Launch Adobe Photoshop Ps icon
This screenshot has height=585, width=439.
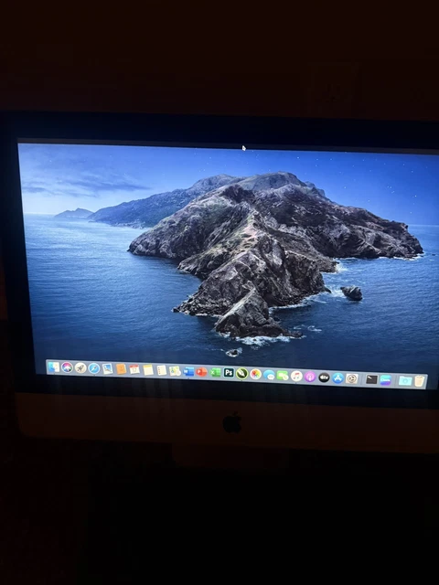click(x=229, y=372)
